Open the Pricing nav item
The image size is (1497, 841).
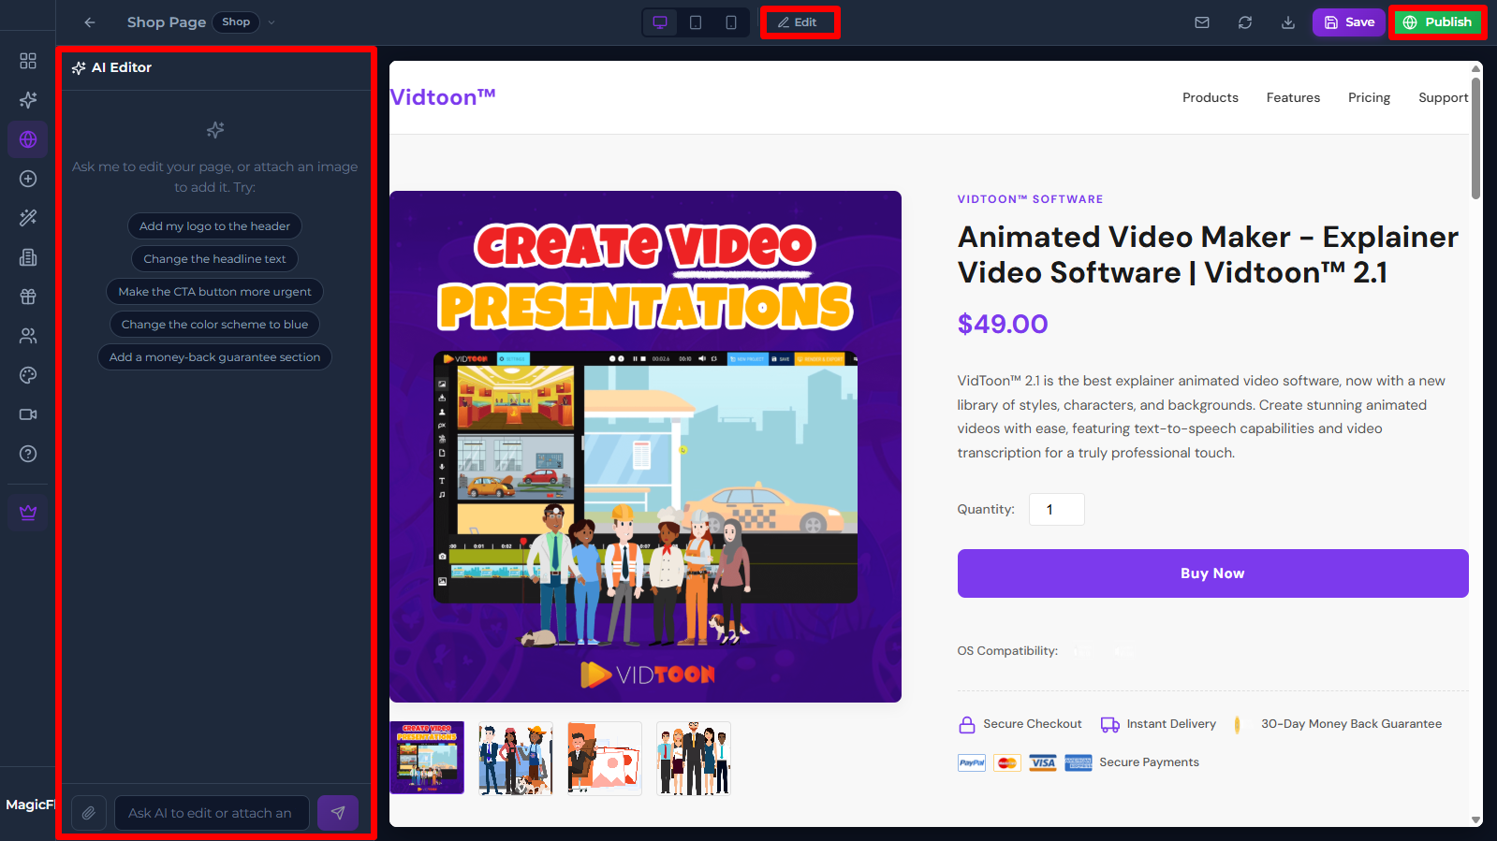click(x=1369, y=97)
